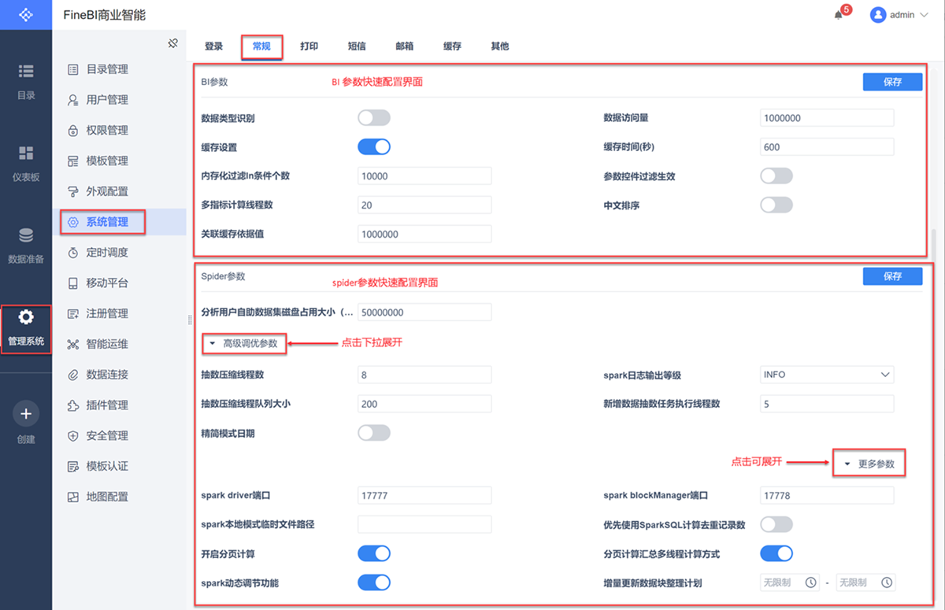Toggle the spark动态调节功能 switch
This screenshot has height=610, width=945.
(x=374, y=582)
